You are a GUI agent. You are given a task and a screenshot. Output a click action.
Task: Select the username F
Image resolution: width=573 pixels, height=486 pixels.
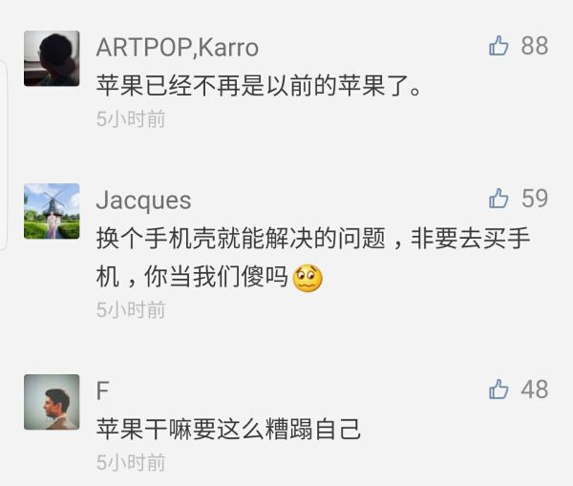[103, 391]
